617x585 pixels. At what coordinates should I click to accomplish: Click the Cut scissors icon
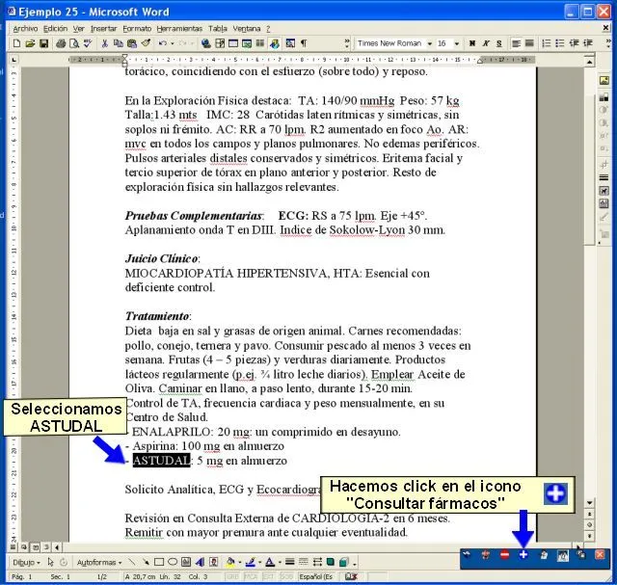click(x=105, y=43)
